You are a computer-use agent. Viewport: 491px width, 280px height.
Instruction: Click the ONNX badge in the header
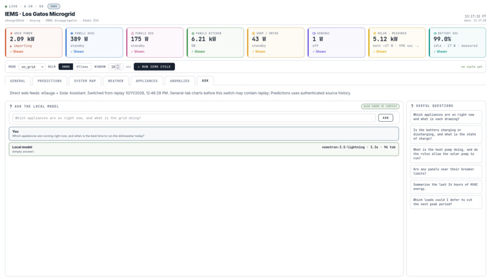click(54, 6)
